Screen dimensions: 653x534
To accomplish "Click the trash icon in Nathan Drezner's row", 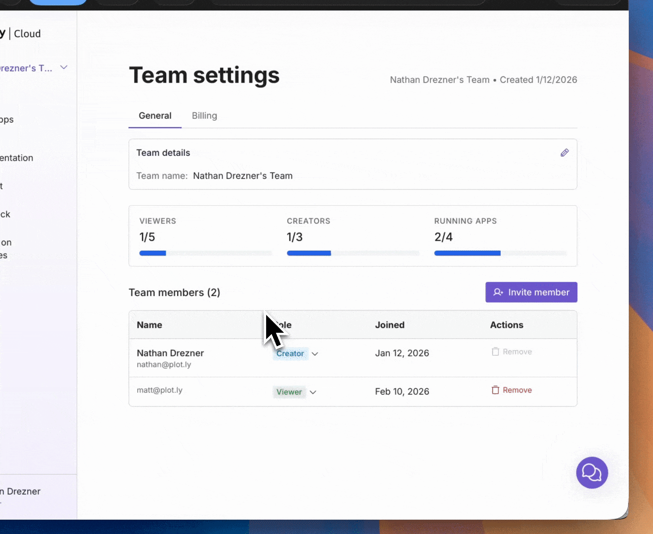I will tap(495, 352).
